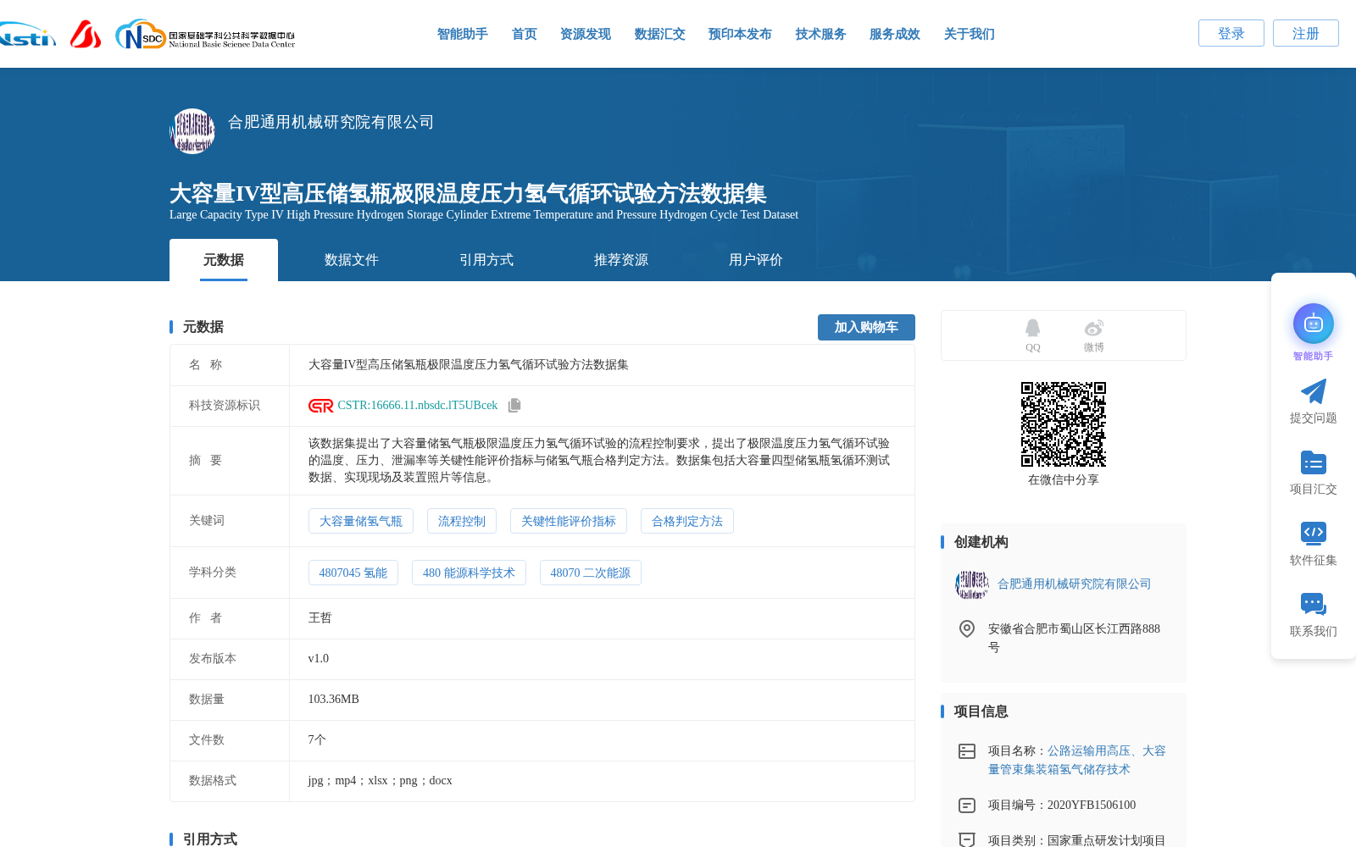The image size is (1356, 847).
Task: Open 智能助手 in the top navigation
Action: (x=463, y=34)
